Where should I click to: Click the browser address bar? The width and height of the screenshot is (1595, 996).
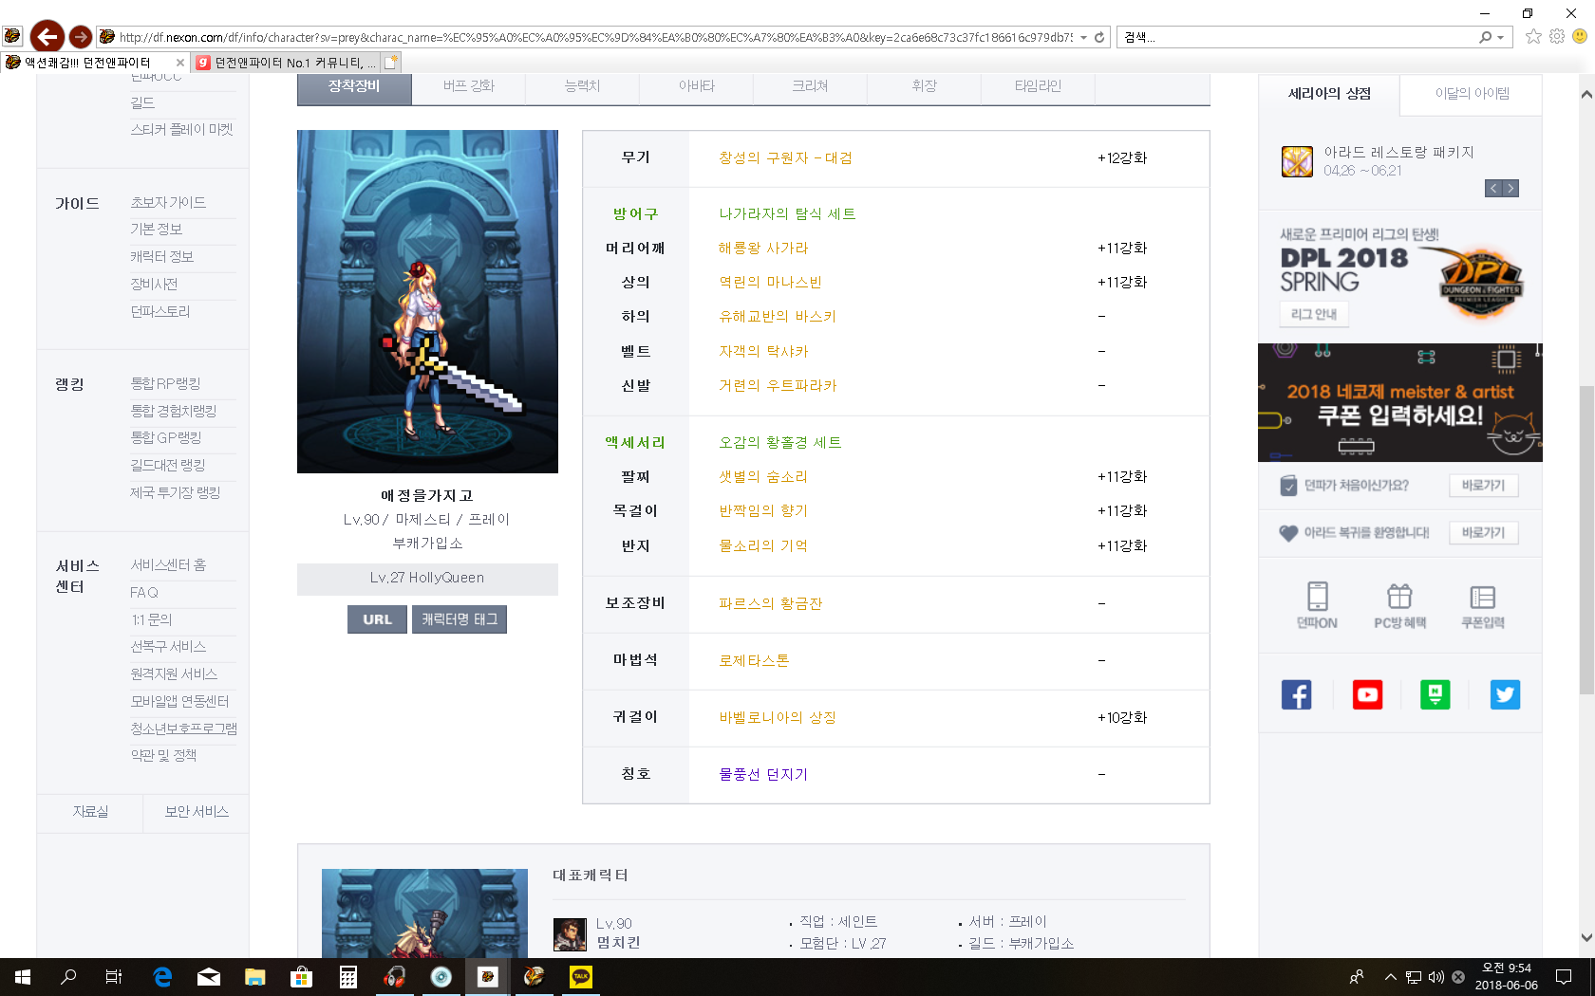tap(595, 37)
